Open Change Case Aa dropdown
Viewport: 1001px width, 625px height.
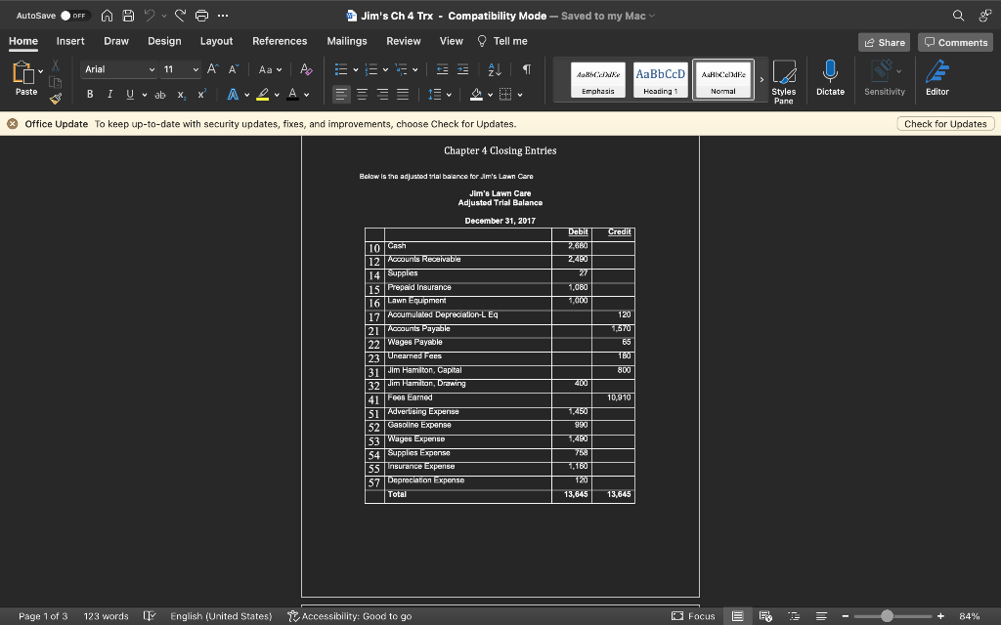pyautogui.click(x=270, y=69)
